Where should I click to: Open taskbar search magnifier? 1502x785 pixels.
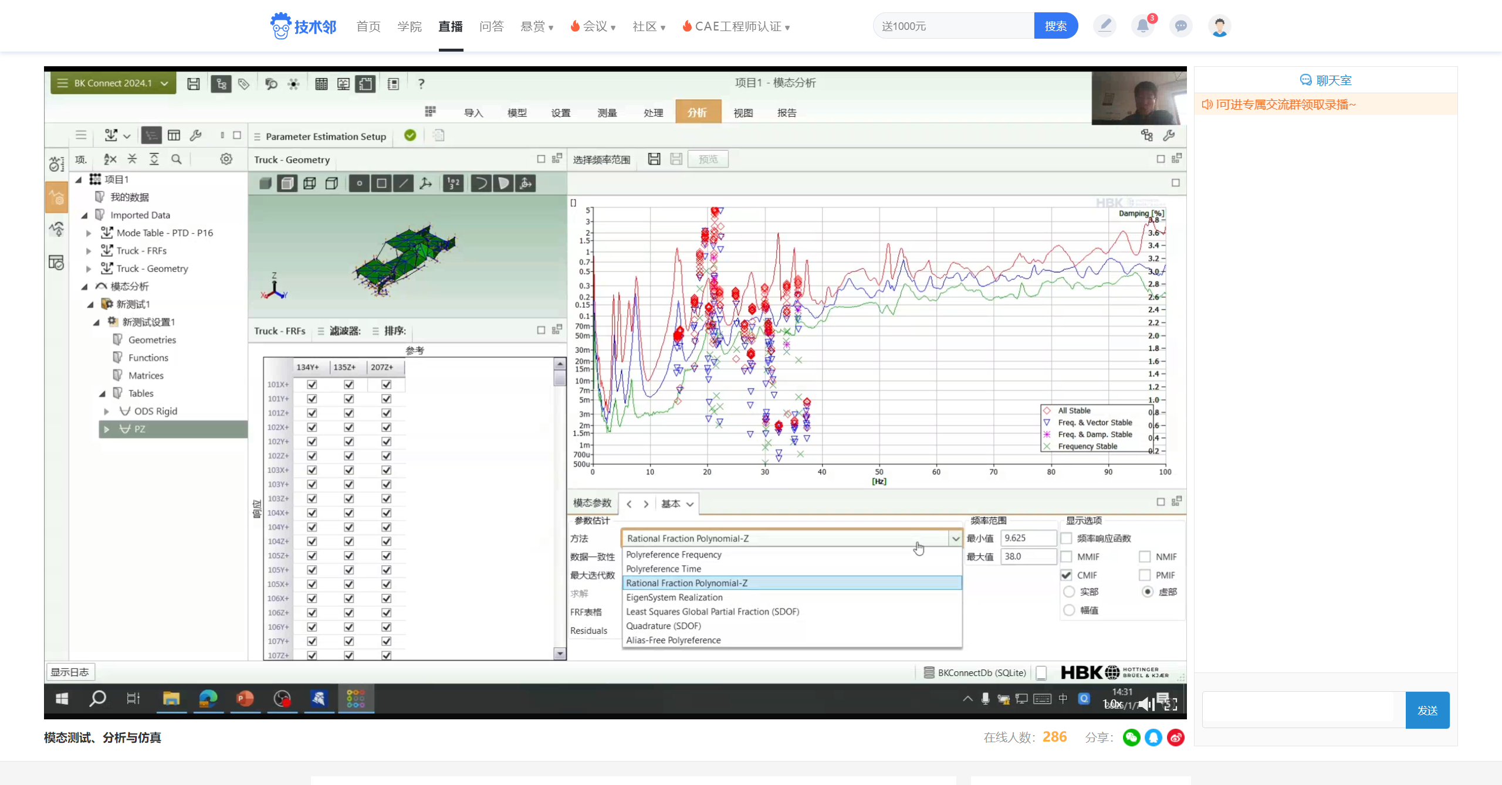pos(97,699)
